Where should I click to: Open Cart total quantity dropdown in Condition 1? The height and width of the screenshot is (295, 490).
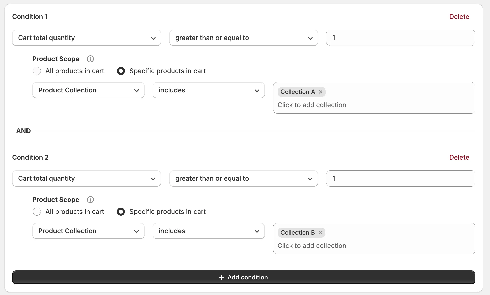(87, 38)
